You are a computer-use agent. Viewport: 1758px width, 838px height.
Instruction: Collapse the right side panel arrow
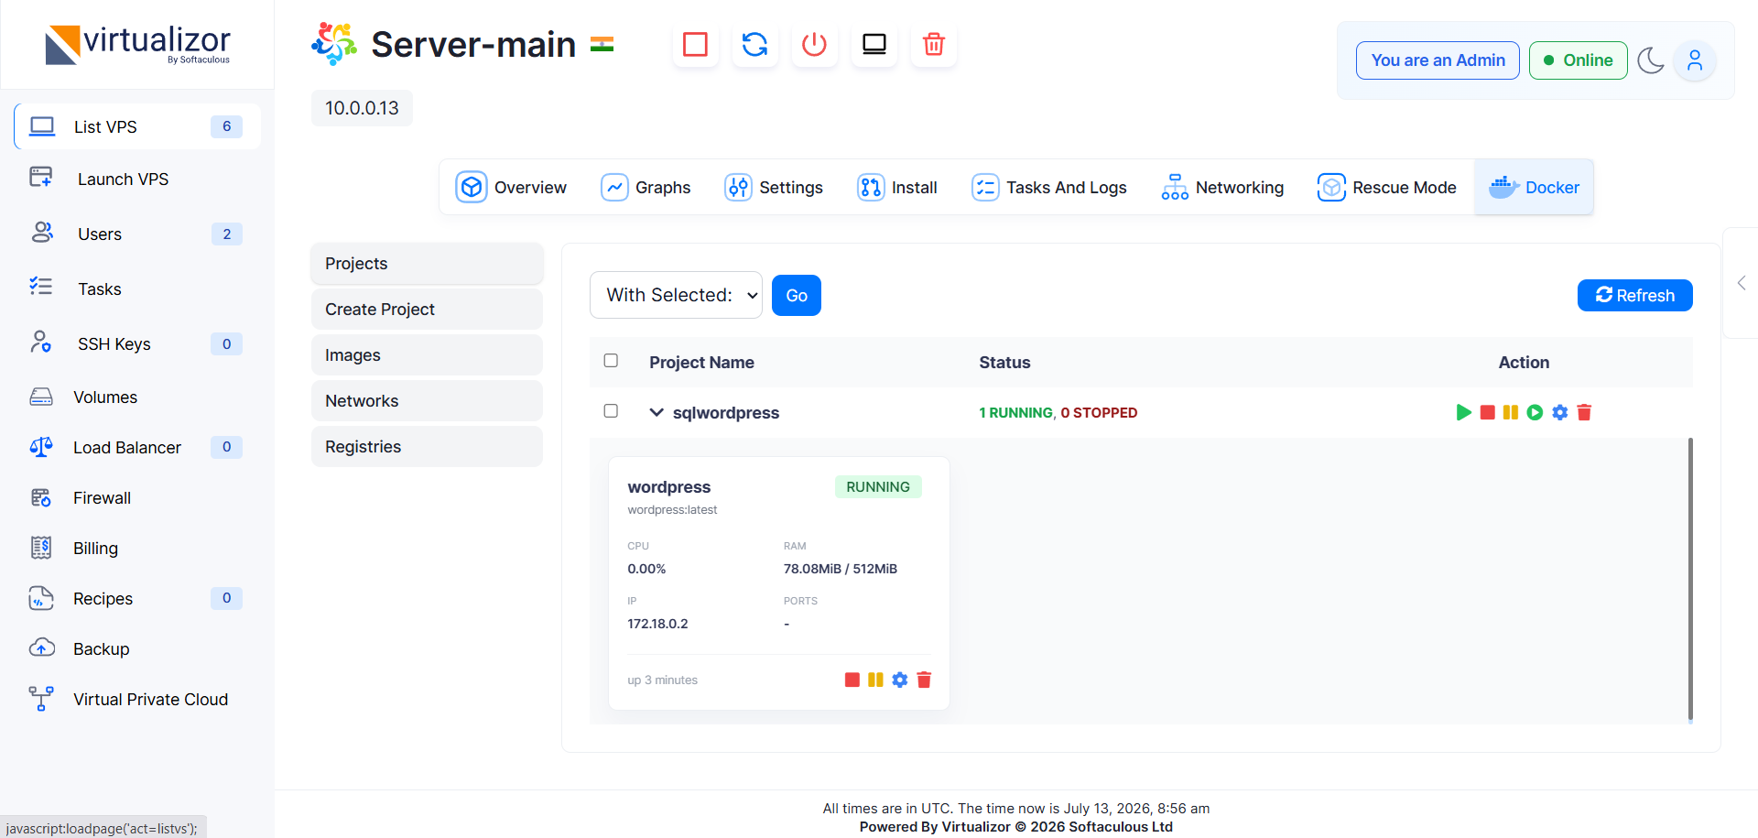pyautogui.click(x=1742, y=283)
